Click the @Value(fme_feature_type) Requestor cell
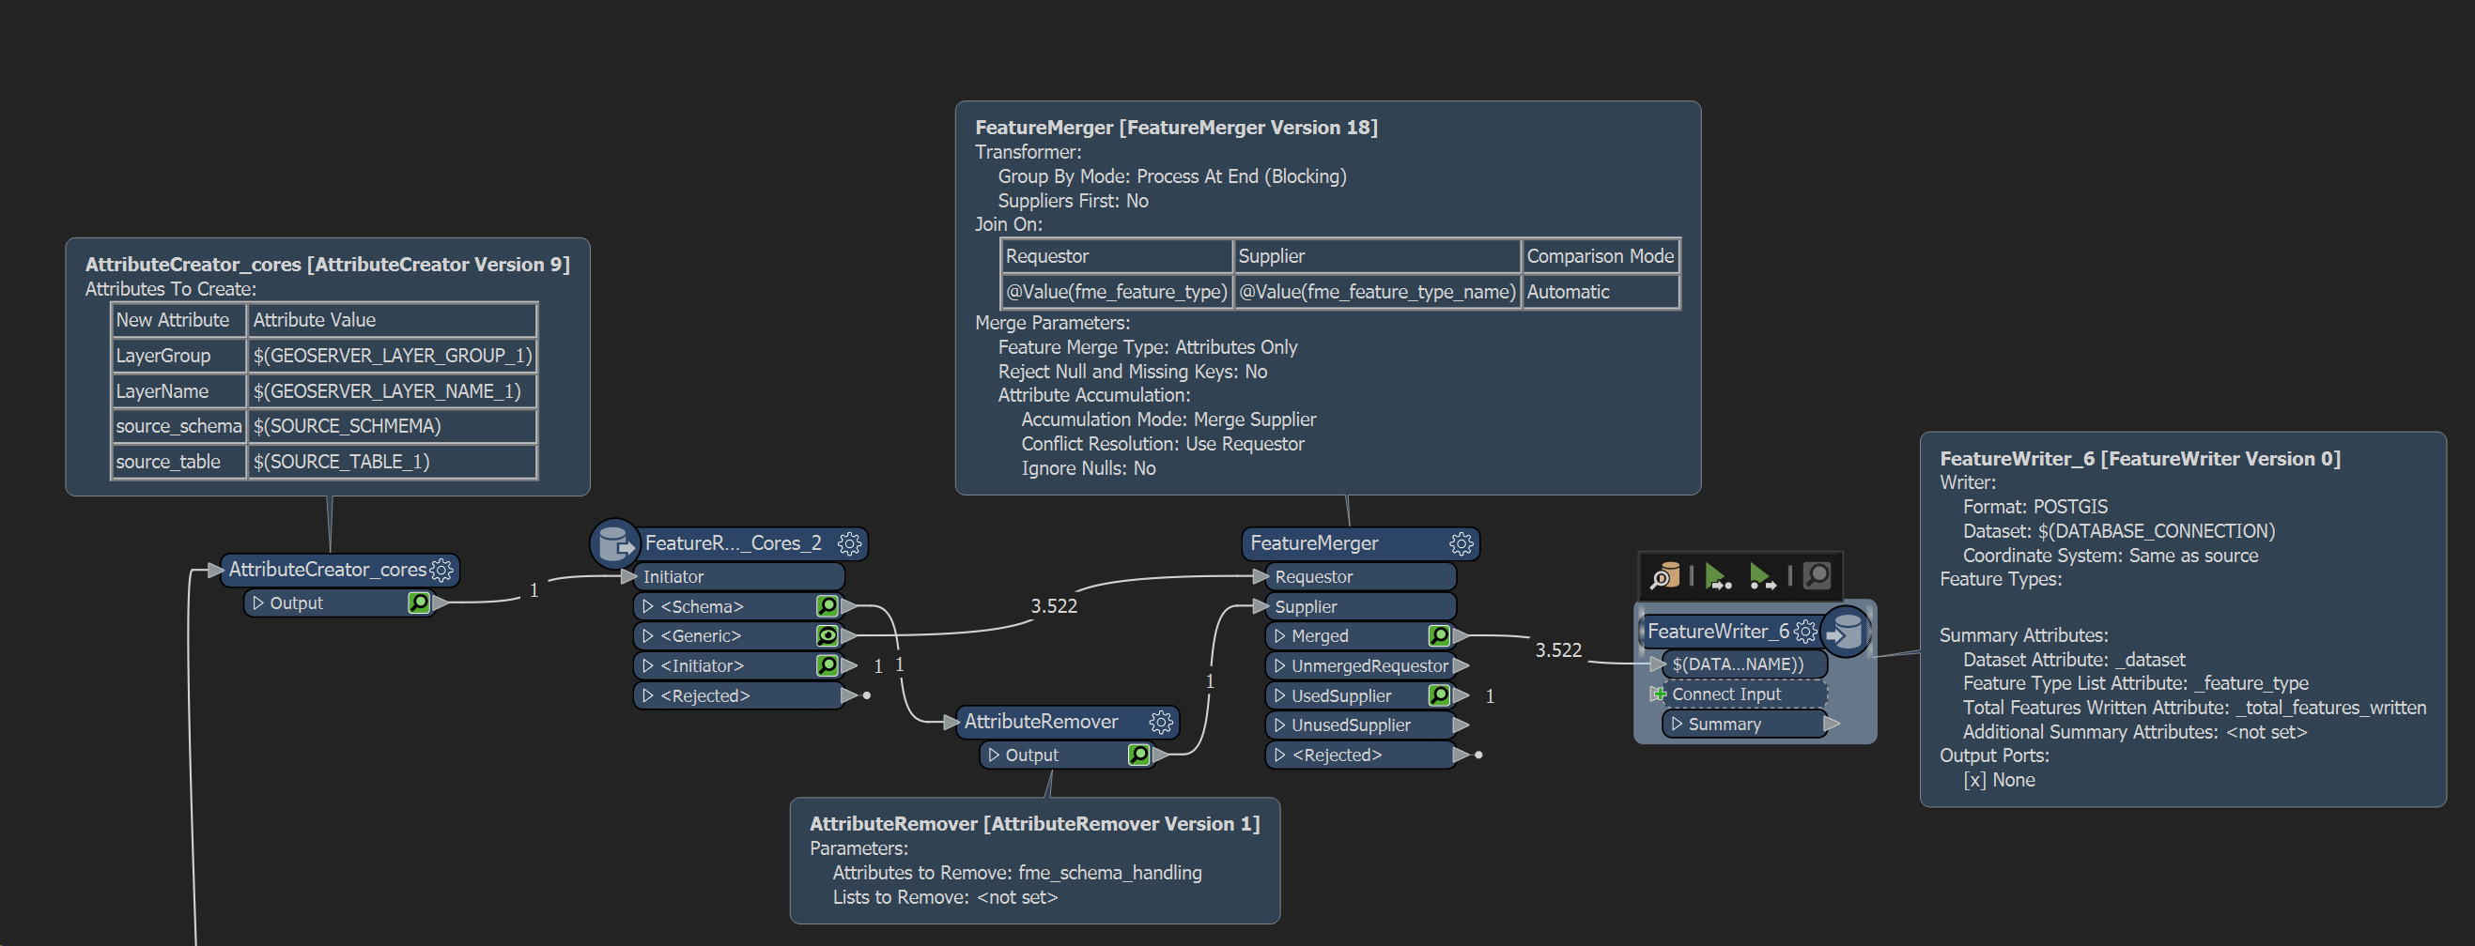The image size is (2475, 946). tap(1117, 292)
